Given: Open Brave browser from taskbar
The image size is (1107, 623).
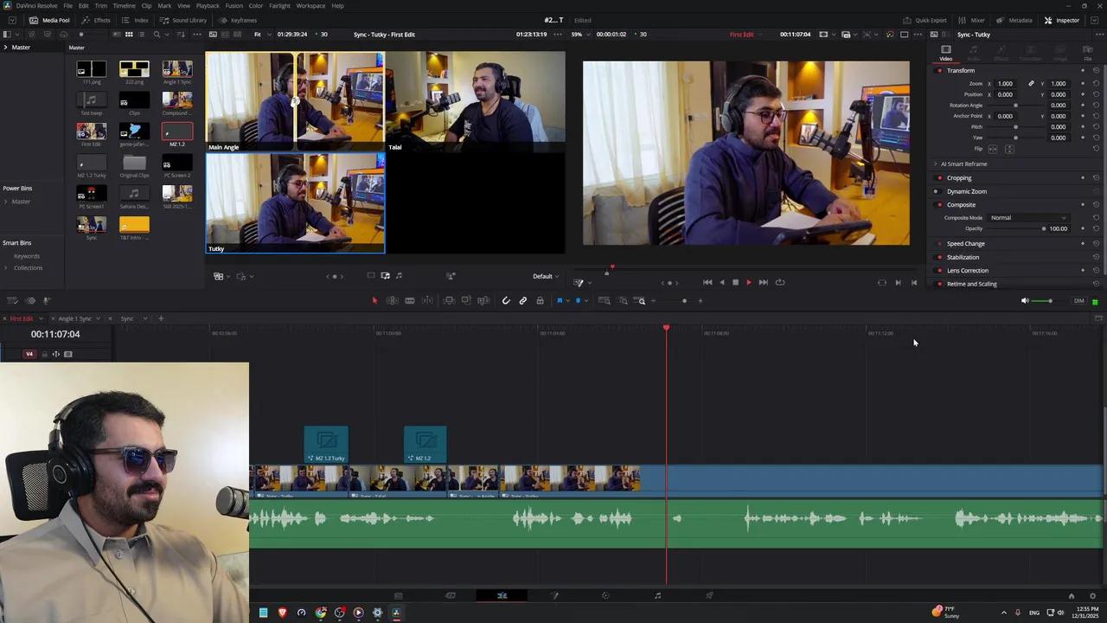Looking at the screenshot, I should [x=282, y=613].
